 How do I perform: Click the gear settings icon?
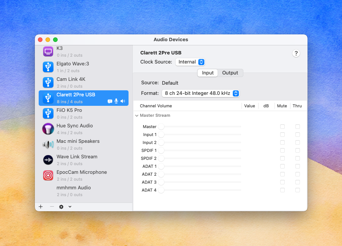point(61,207)
